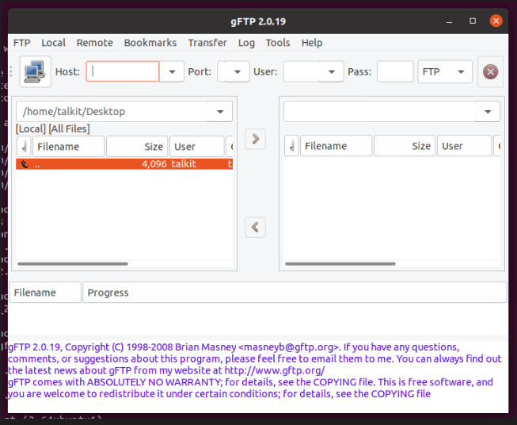
Task: Focus the Host input field
Action: point(123,71)
